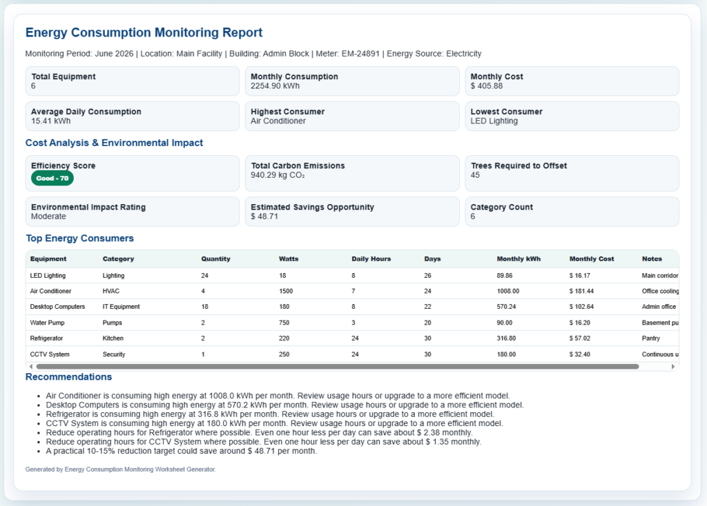Click the $ 16.17 monthly cost cell
The width and height of the screenshot is (707, 506).
580,276
